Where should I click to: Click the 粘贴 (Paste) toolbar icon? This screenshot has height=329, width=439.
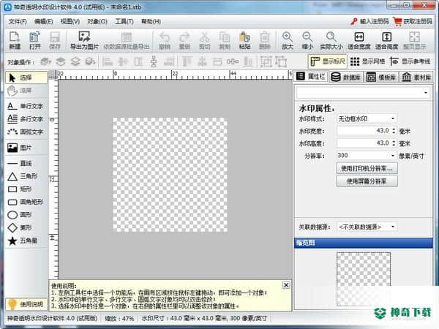pyautogui.click(x=244, y=40)
